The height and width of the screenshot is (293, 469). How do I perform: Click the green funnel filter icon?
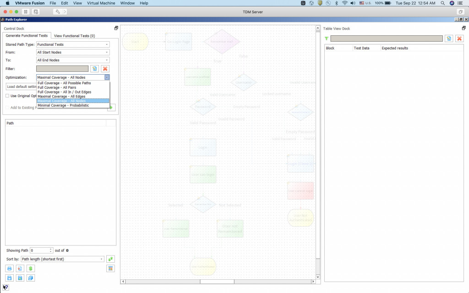point(327,38)
